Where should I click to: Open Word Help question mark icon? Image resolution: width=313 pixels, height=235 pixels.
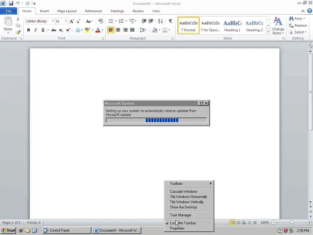coord(310,11)
